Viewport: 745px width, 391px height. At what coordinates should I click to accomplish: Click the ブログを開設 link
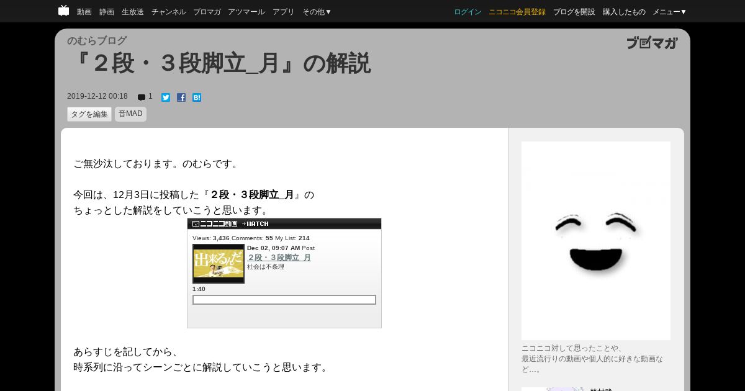[x=574, y=12]
